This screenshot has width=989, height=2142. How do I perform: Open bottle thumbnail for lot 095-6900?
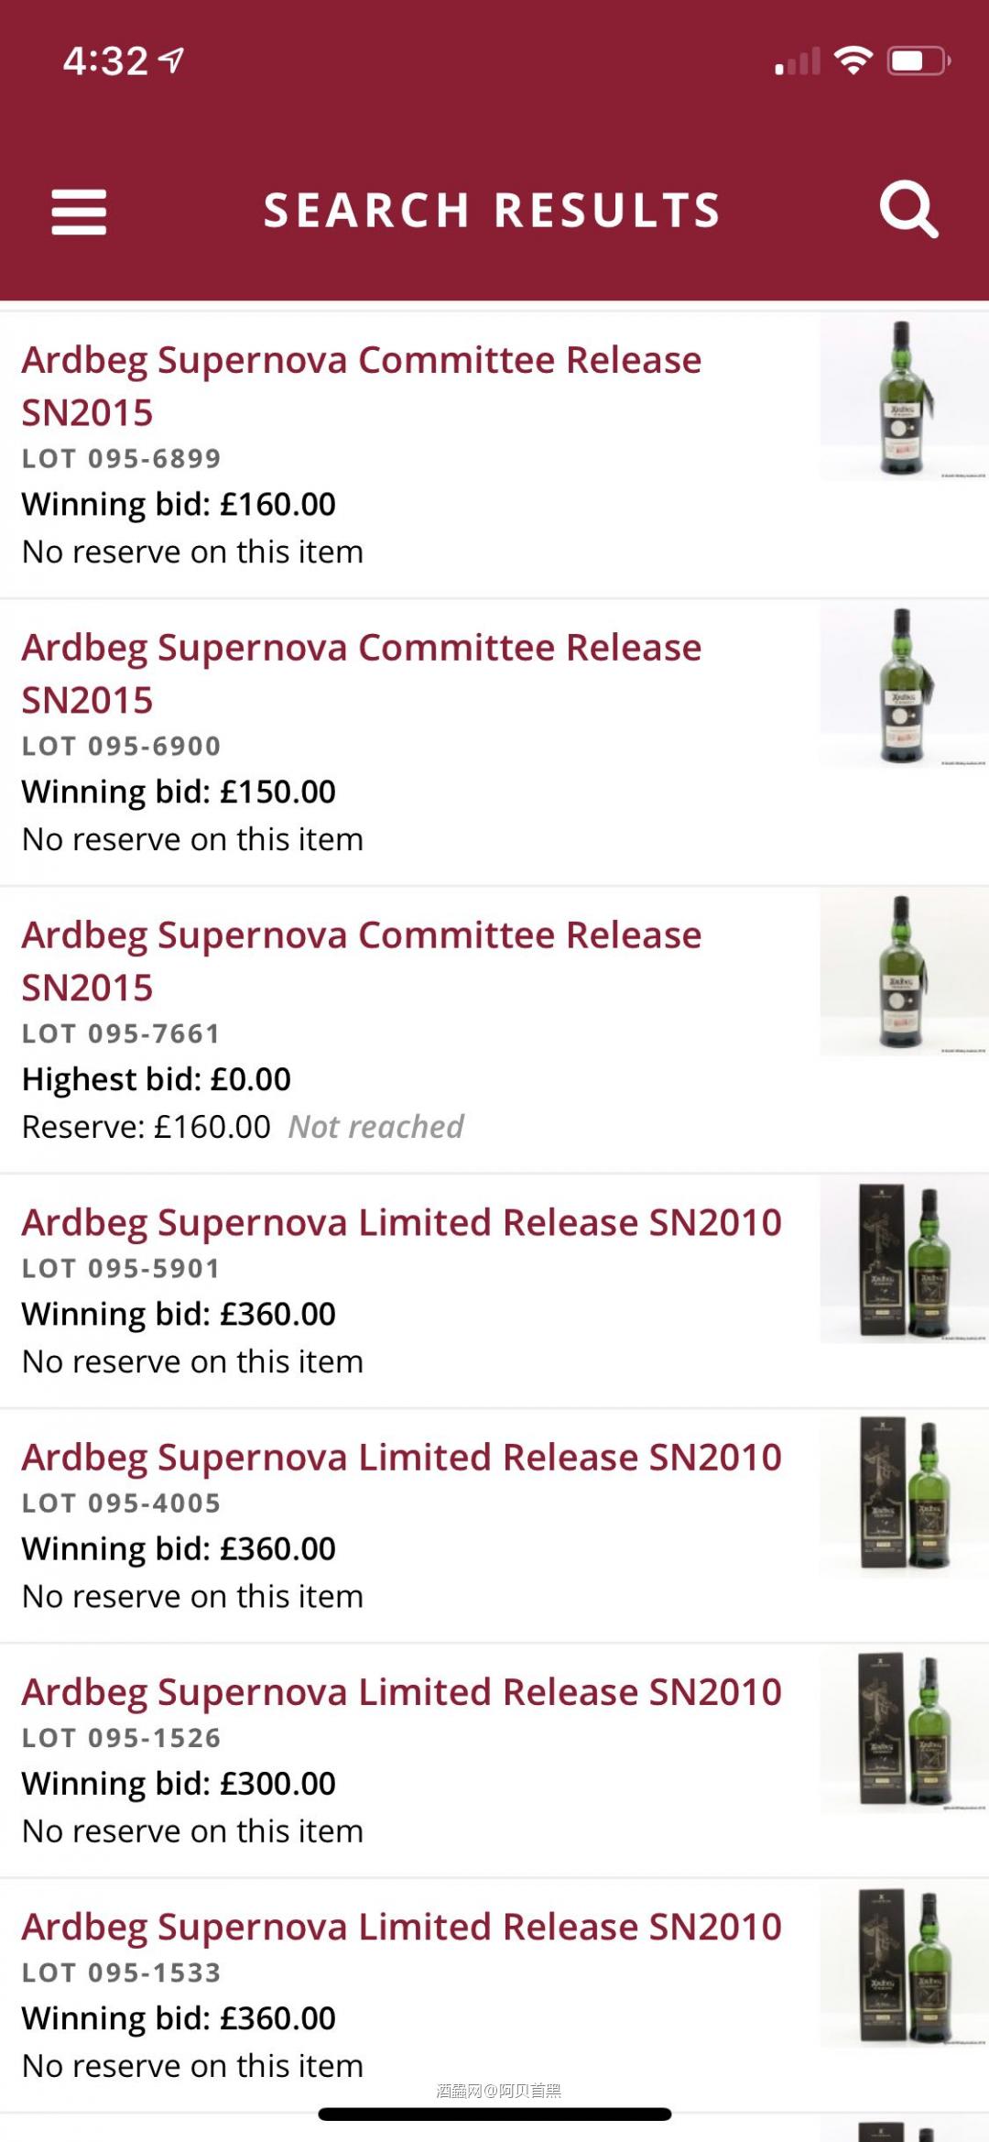coord(903,685)
